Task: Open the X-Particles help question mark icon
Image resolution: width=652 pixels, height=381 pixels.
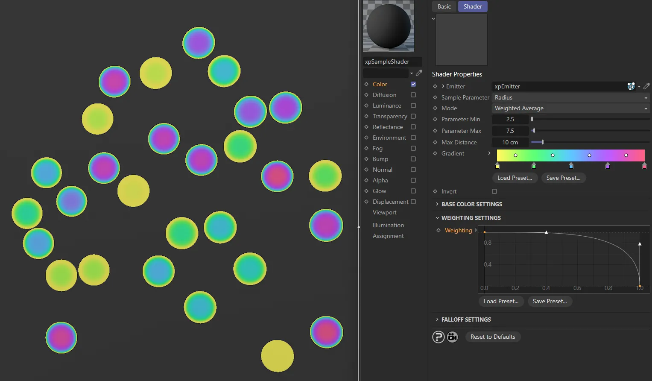Action: (438, 337)
